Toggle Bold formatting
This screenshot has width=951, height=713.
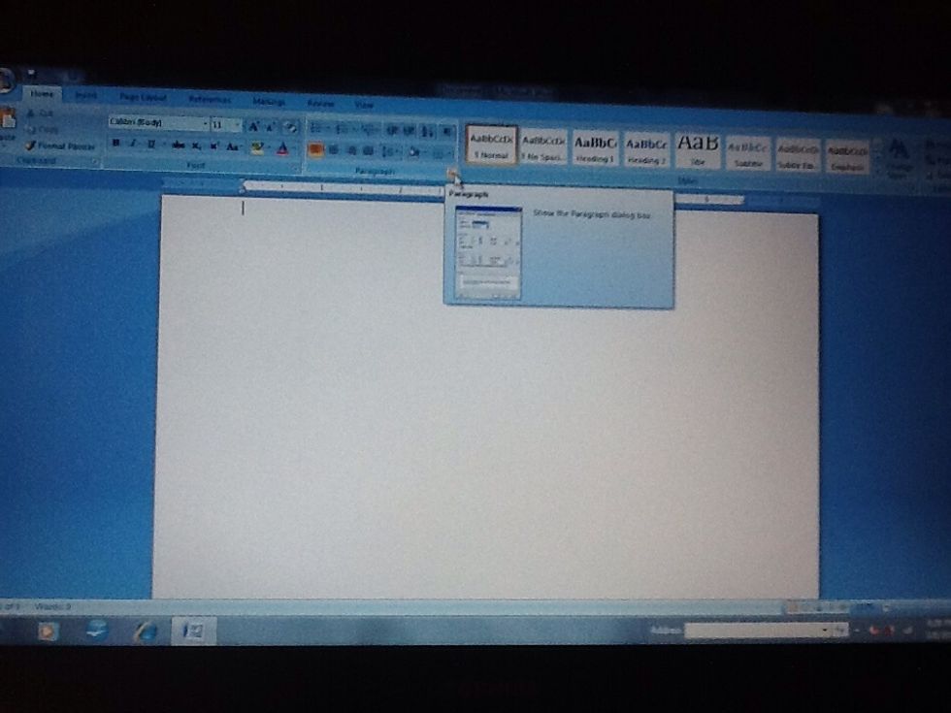[116, 145]
